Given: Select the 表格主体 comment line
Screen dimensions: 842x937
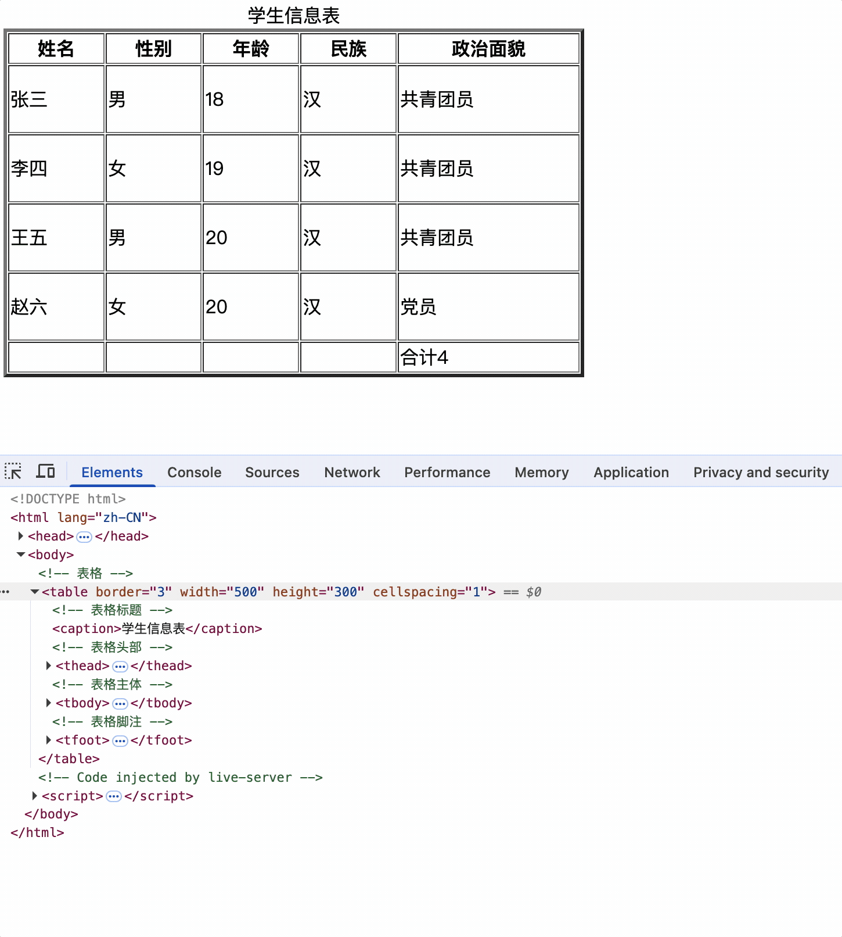Looking at the screenshot, I should (112, 685).
